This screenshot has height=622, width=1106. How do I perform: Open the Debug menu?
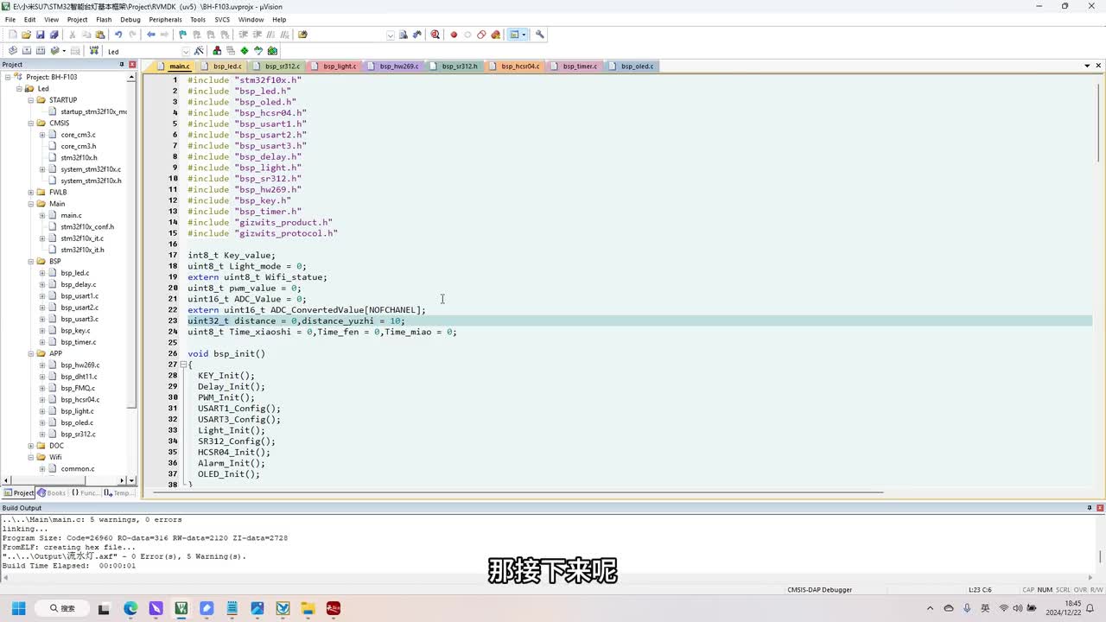click(130, 19)
